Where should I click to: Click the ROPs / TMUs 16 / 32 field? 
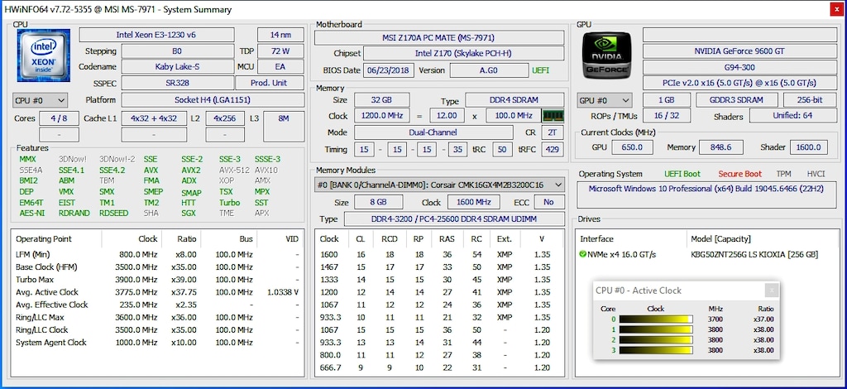[666, 116]
